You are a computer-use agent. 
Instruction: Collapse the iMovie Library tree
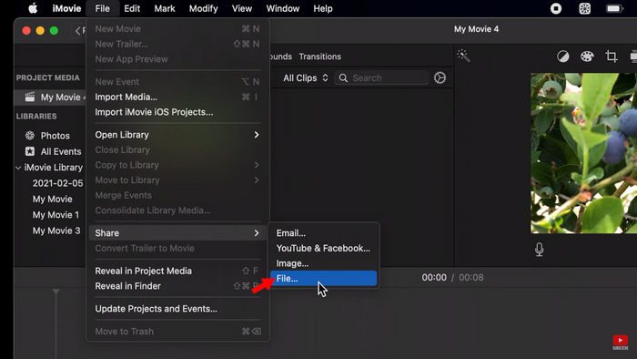coord(18,168)
